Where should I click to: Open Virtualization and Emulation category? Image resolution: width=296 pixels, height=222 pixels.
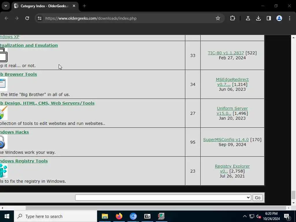[29, 45]
